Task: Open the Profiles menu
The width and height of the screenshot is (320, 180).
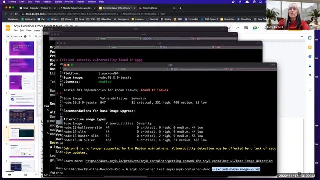Action: [x=69, y=2]
